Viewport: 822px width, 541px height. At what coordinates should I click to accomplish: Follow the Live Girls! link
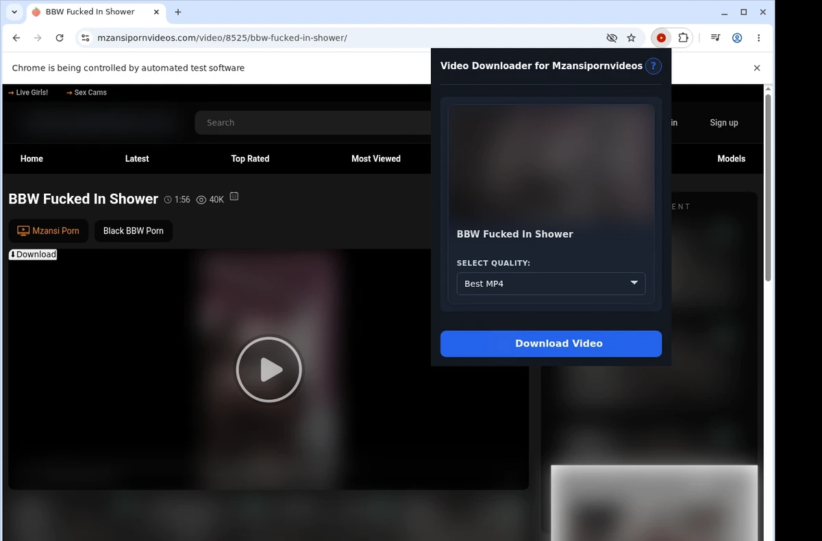pyautogui.click(x=28, y=92)
